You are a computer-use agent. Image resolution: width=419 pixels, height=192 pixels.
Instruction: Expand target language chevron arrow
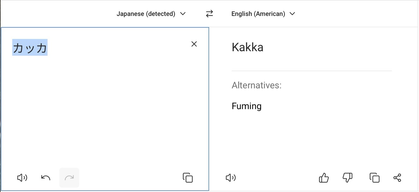(292, 14)
